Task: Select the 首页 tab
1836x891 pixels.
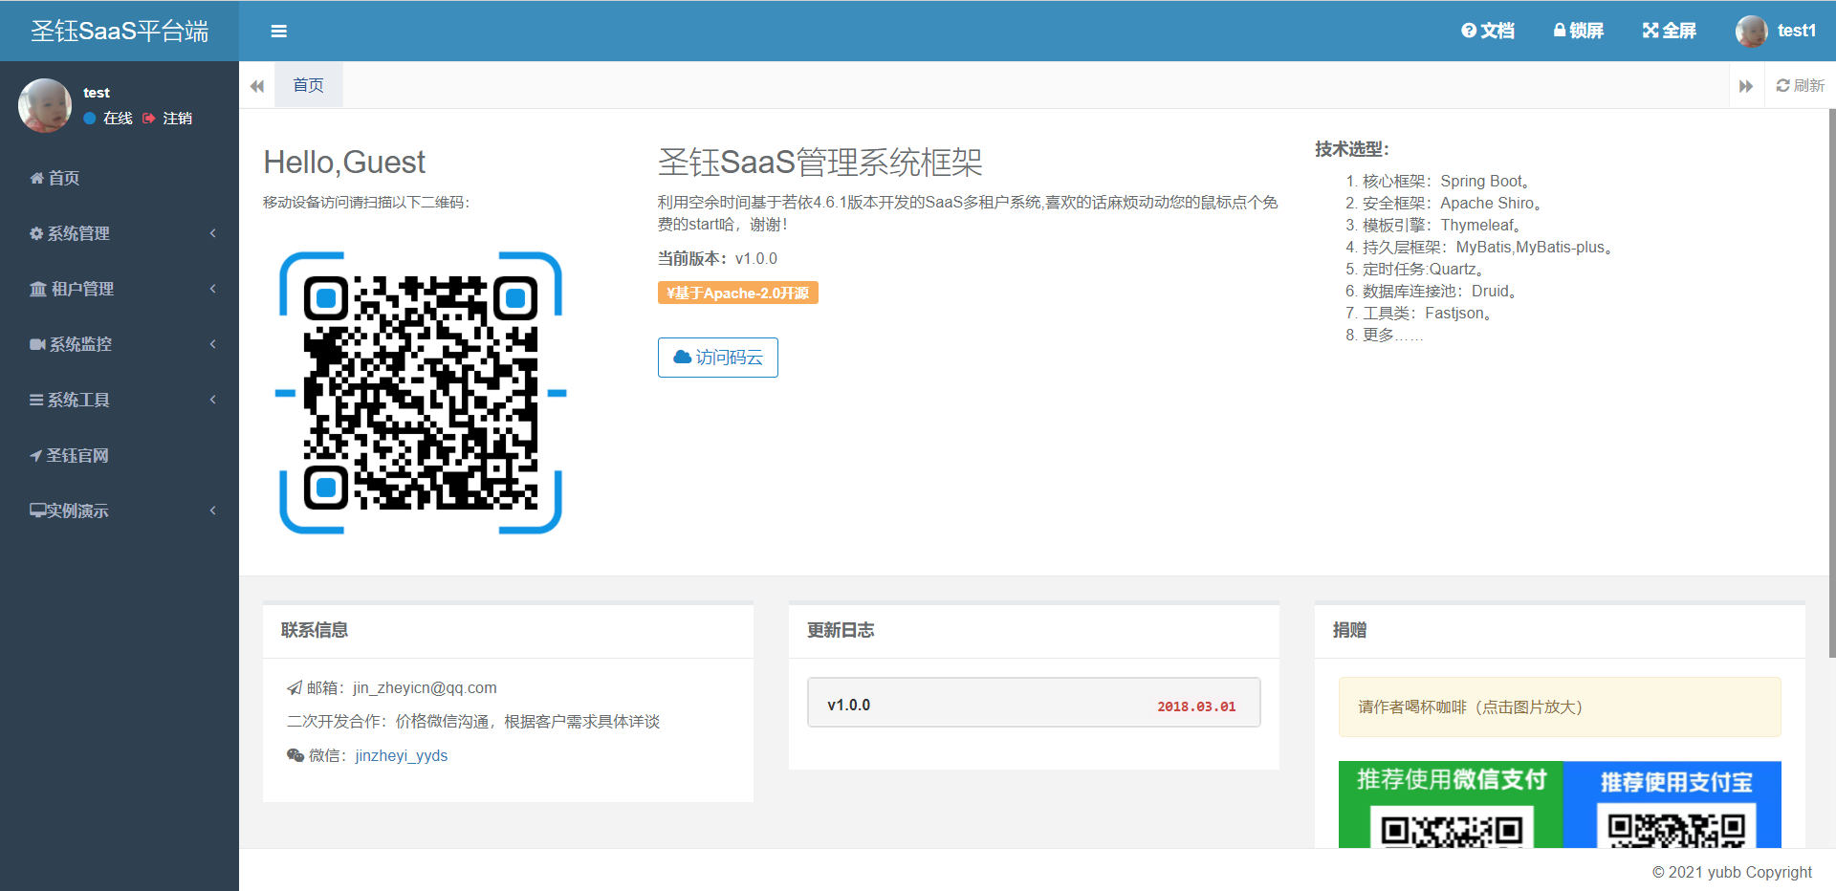Action: 308,85
